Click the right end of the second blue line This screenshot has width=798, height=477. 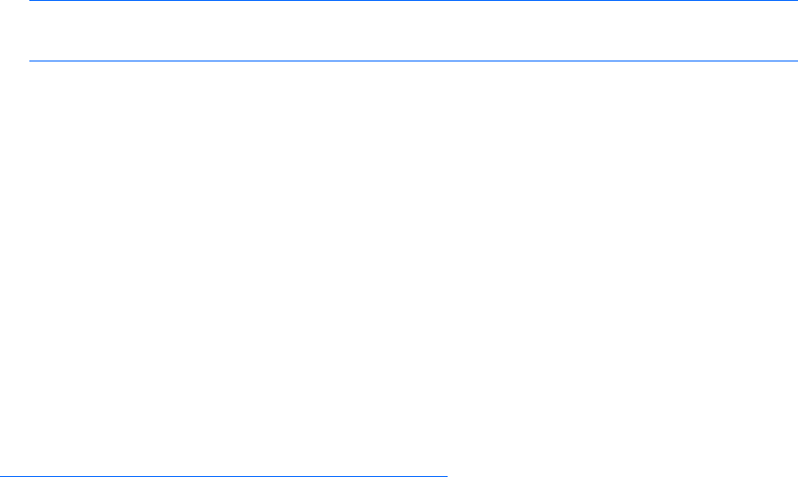coord(794,61)
